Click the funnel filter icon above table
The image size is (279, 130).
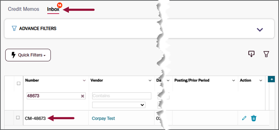pyautogui.click(x=266, y=54)
